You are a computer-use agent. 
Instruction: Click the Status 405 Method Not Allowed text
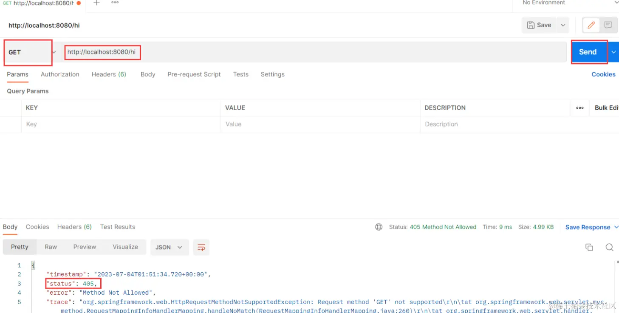point(432,227)
